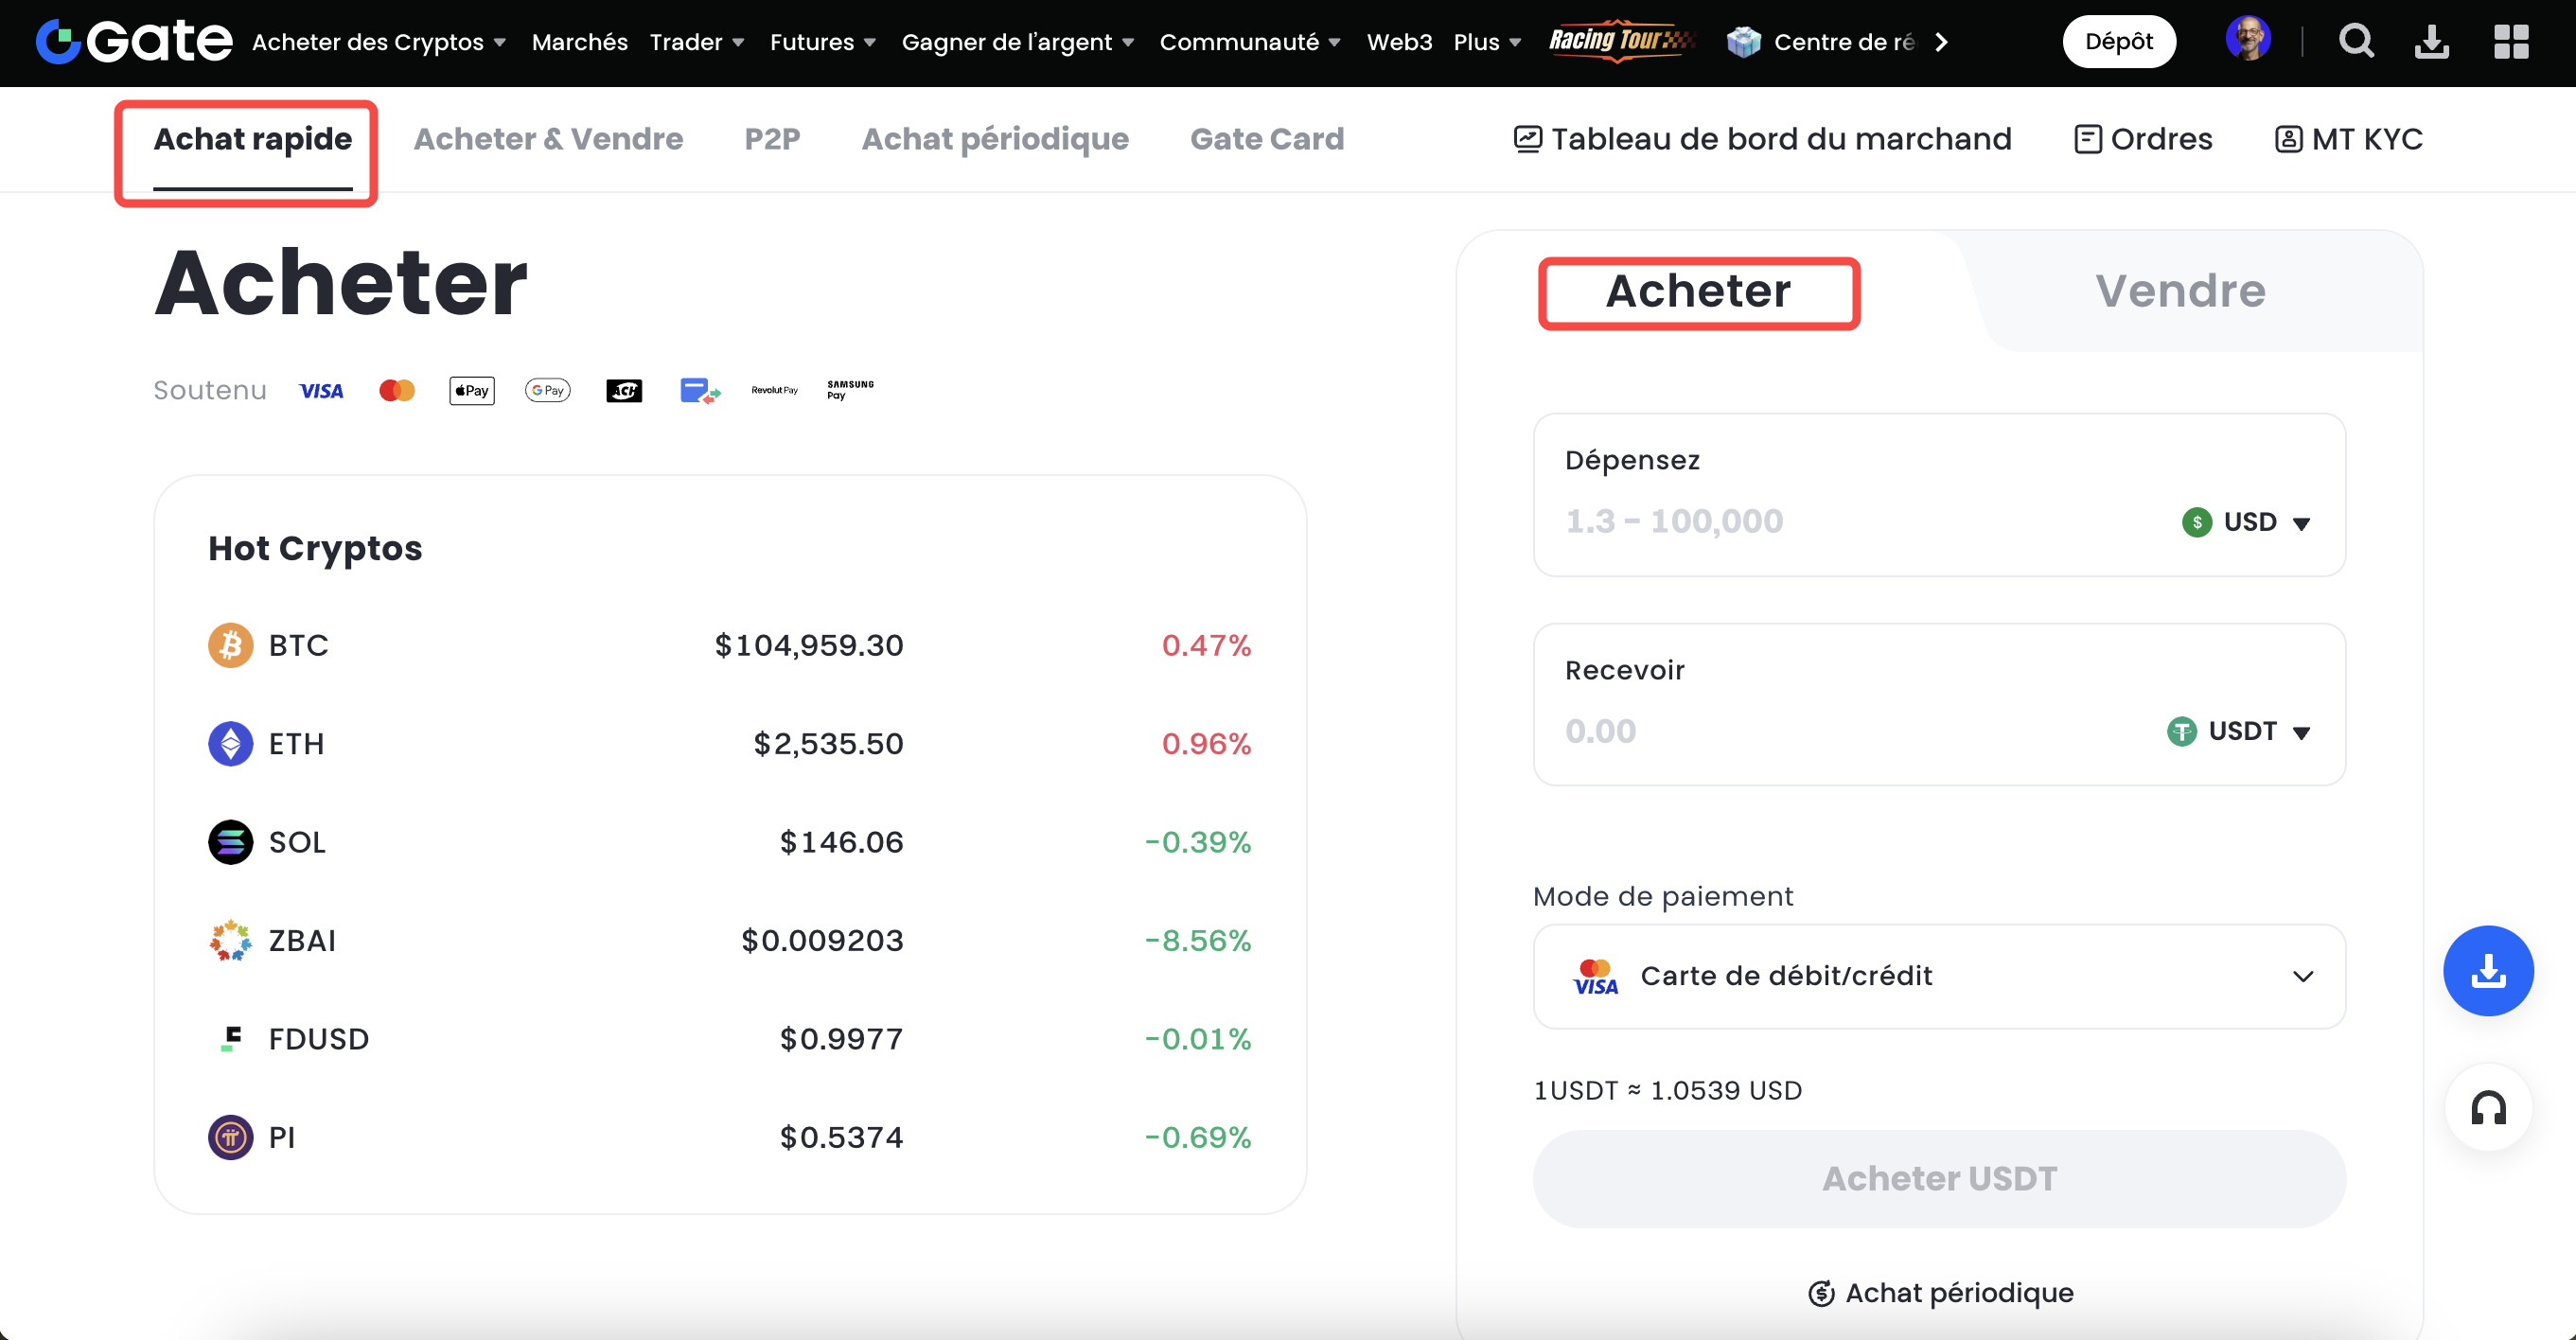Image resolution: width=2576 pixels, height=1340 pixels.
Task: Expand the USD currency dropdown
Action: [x=2247, y=522]
